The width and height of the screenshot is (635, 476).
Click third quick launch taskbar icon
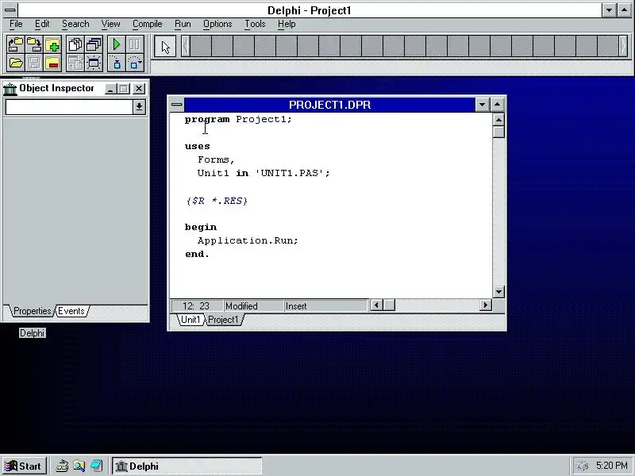tap(96, 466)
